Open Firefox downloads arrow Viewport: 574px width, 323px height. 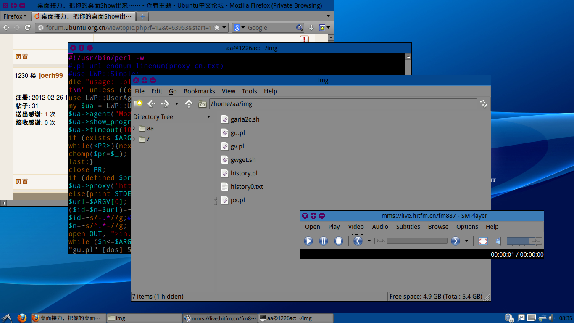[x=311, y=28]
